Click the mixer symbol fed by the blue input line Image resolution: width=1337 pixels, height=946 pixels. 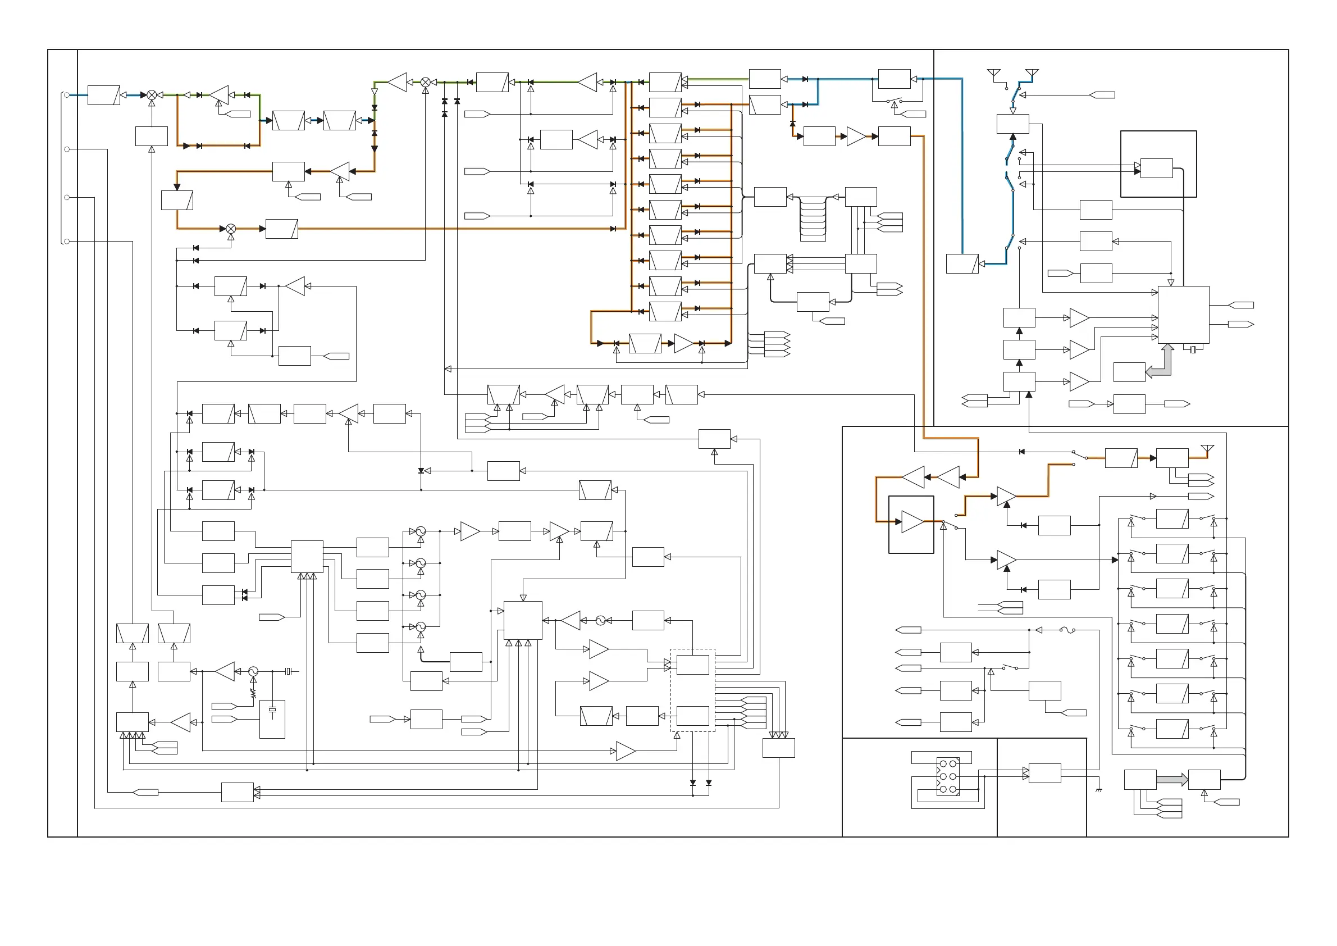152,95
